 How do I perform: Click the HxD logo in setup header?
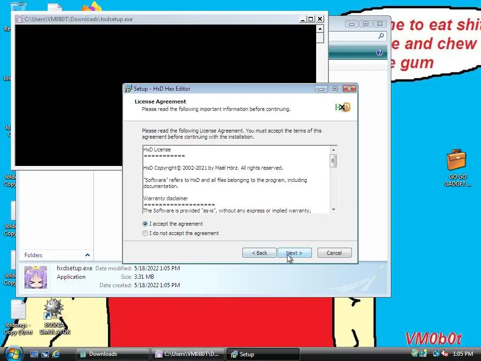342,107
